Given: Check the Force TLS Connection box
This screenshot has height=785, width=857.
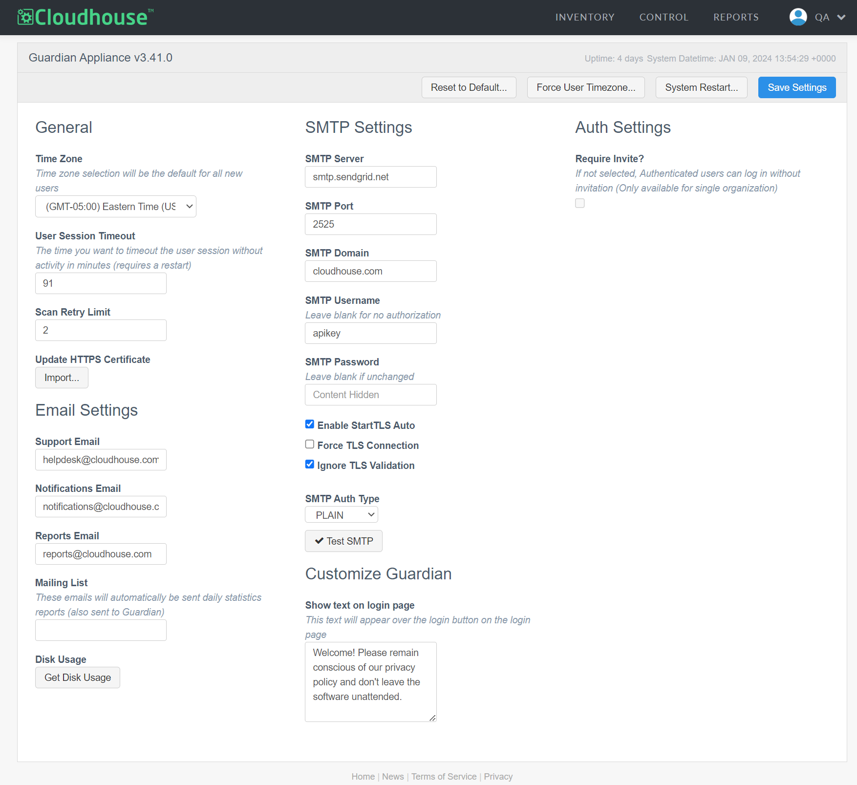Looking at the screenshot, I should point(310,444).
